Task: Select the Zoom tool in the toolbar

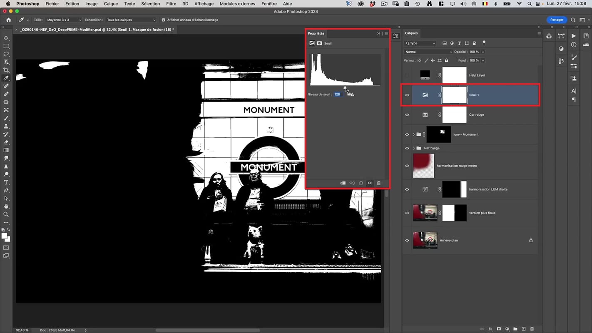Action: 6,214
